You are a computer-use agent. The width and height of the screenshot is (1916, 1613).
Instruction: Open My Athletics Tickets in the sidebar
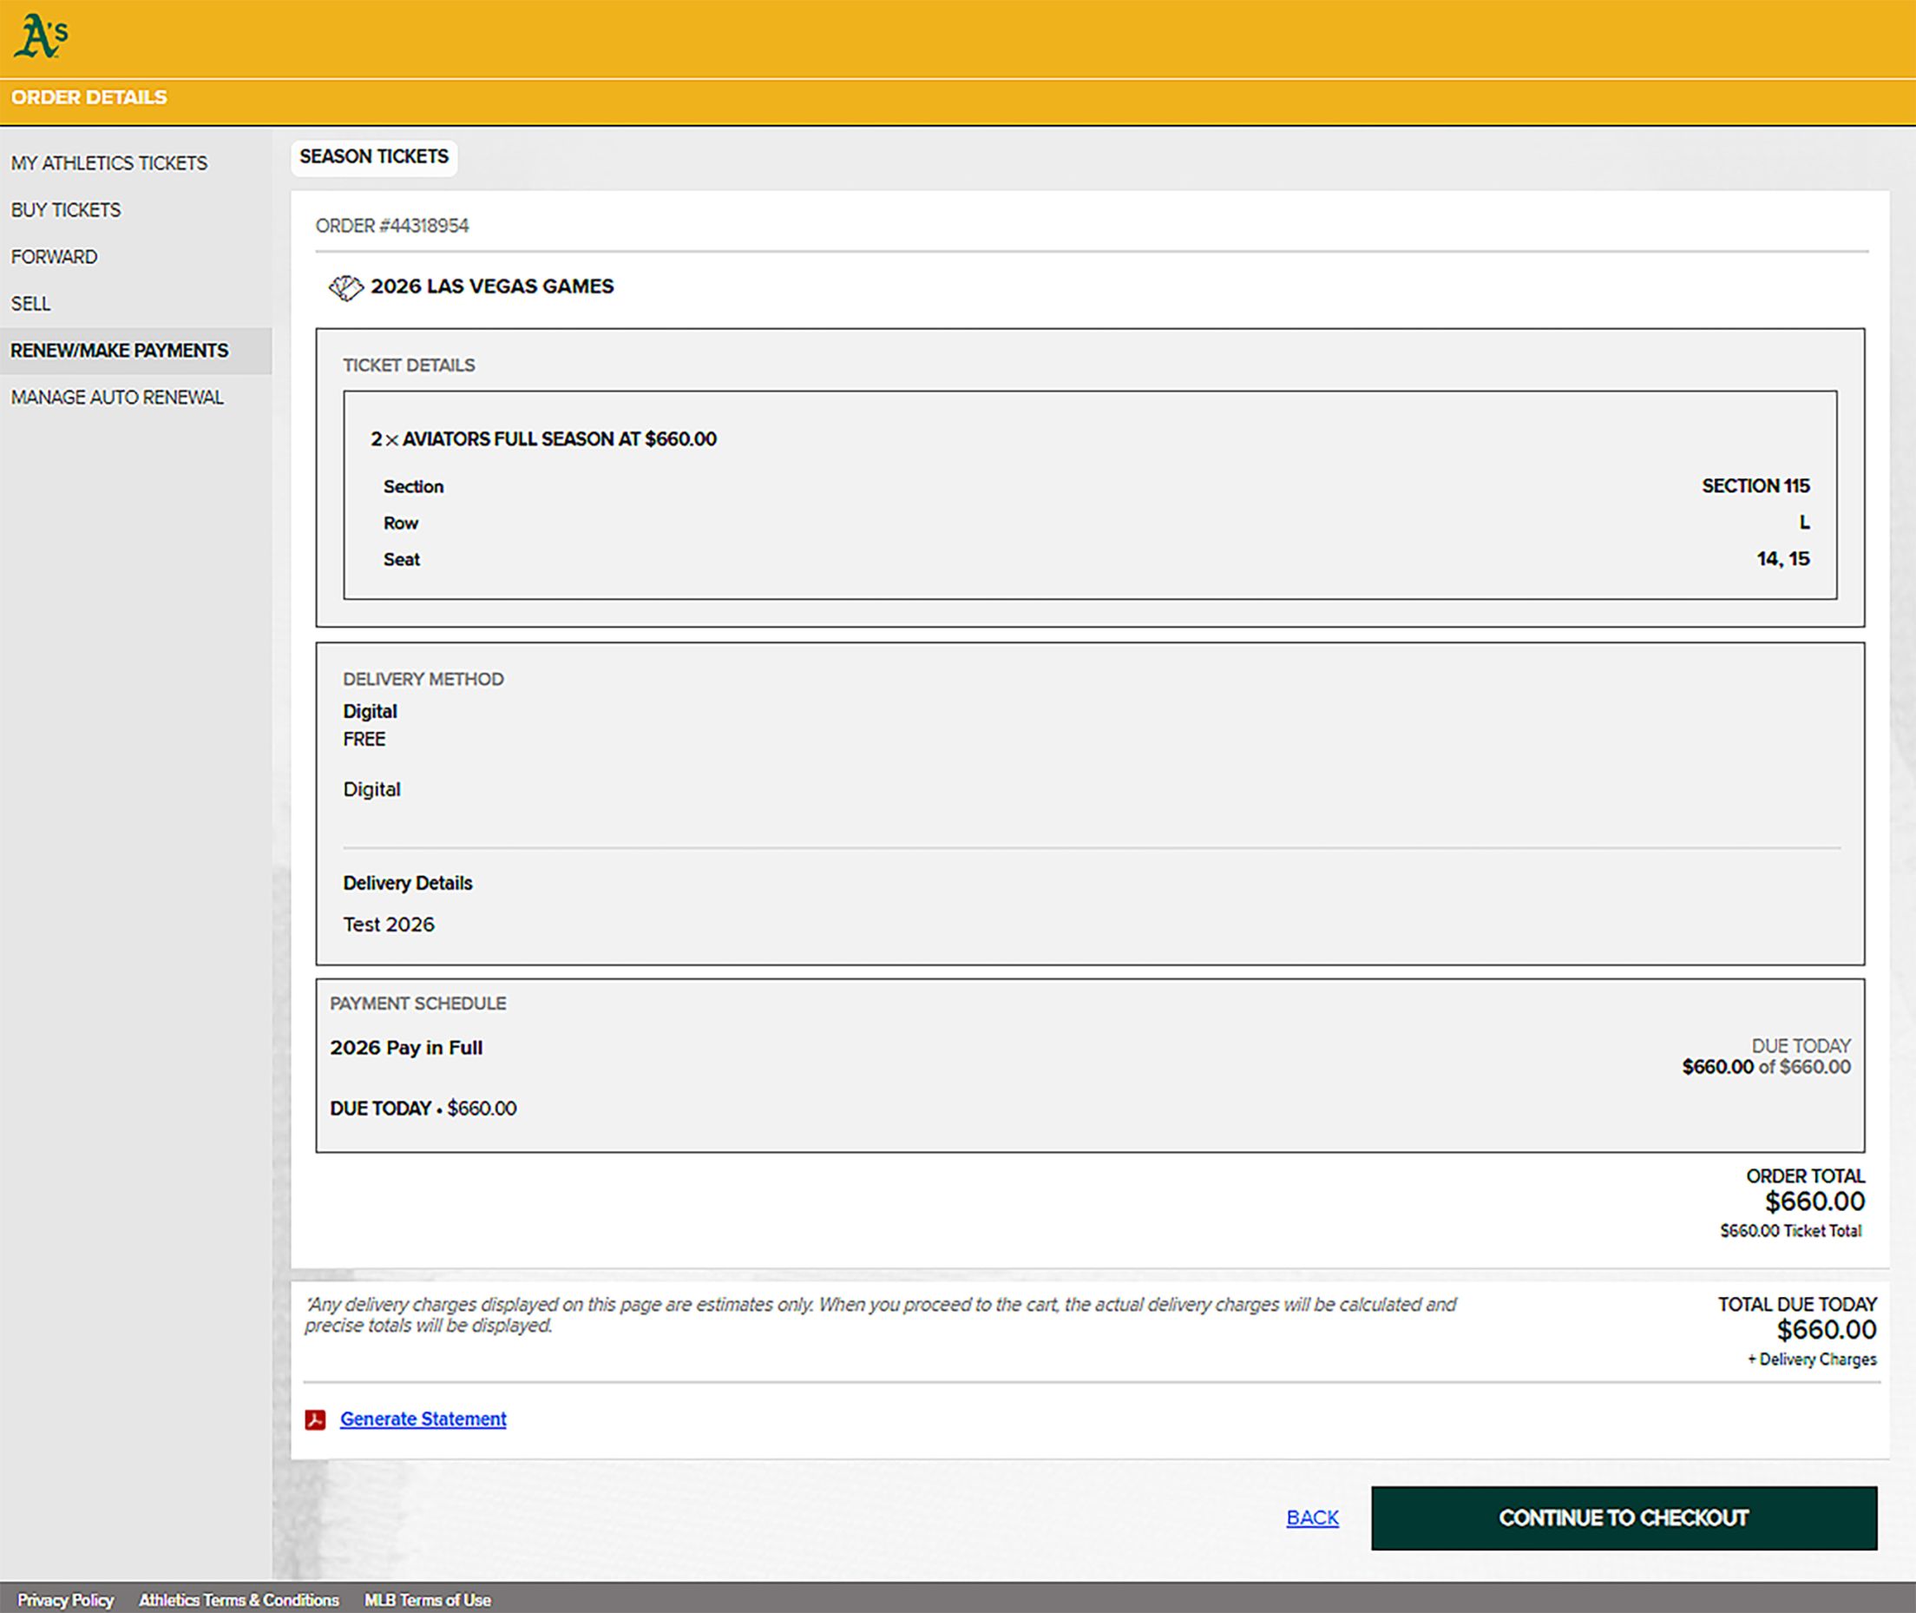point(108,162)
